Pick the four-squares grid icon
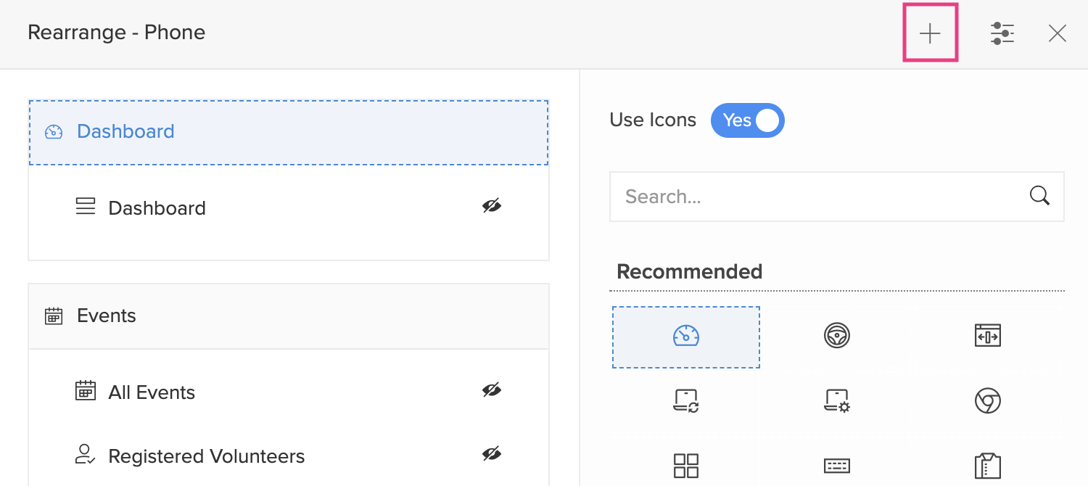 click(685, 465)
